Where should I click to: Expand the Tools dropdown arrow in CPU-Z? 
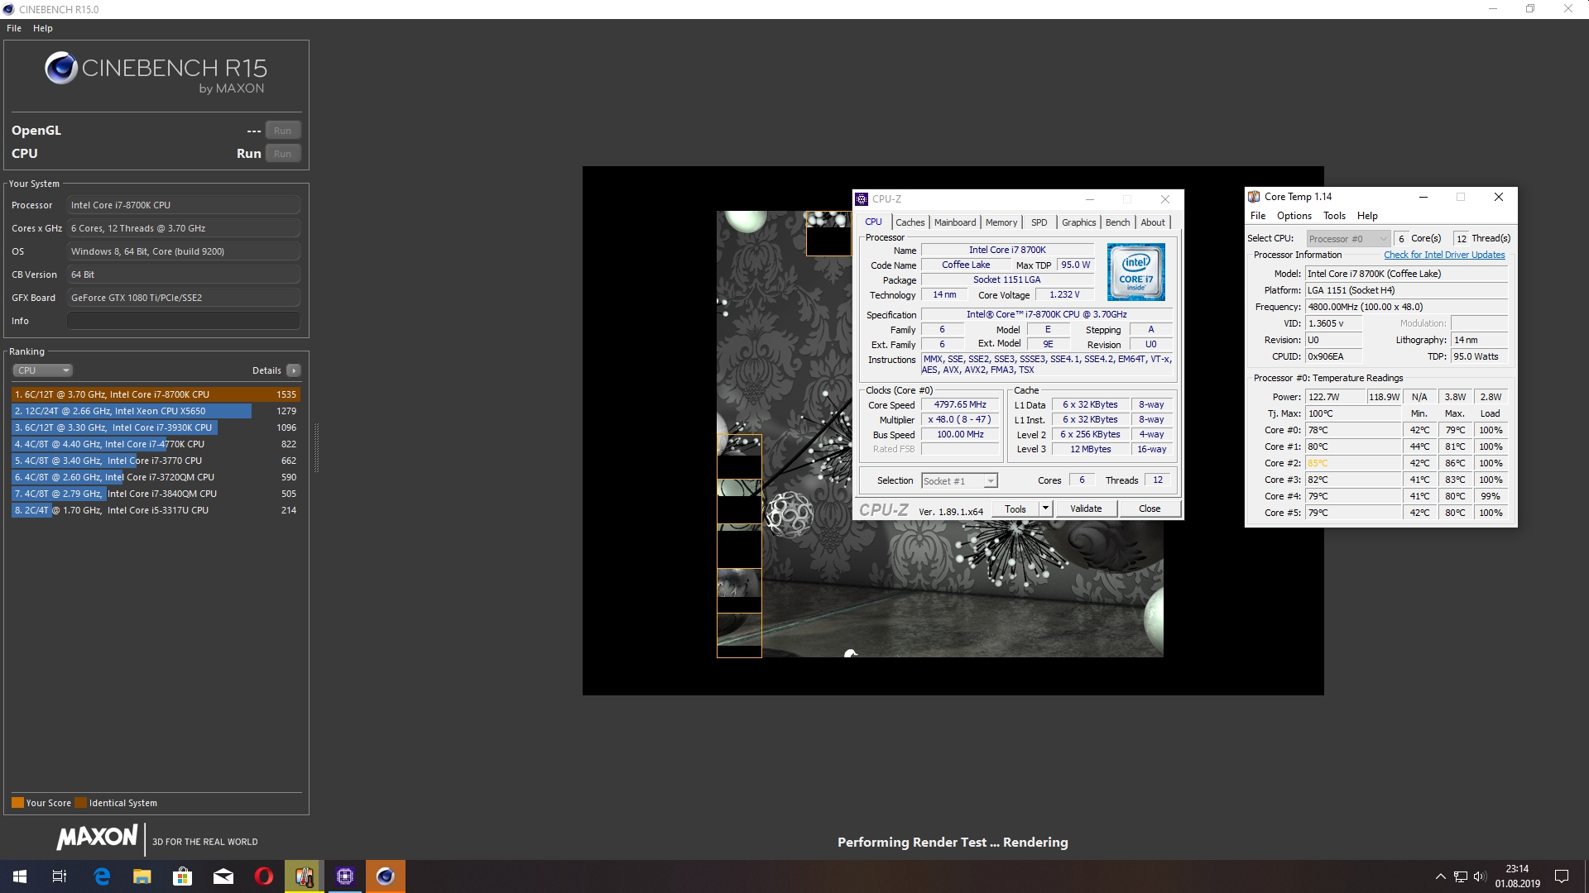click(x=1045, y=509)
